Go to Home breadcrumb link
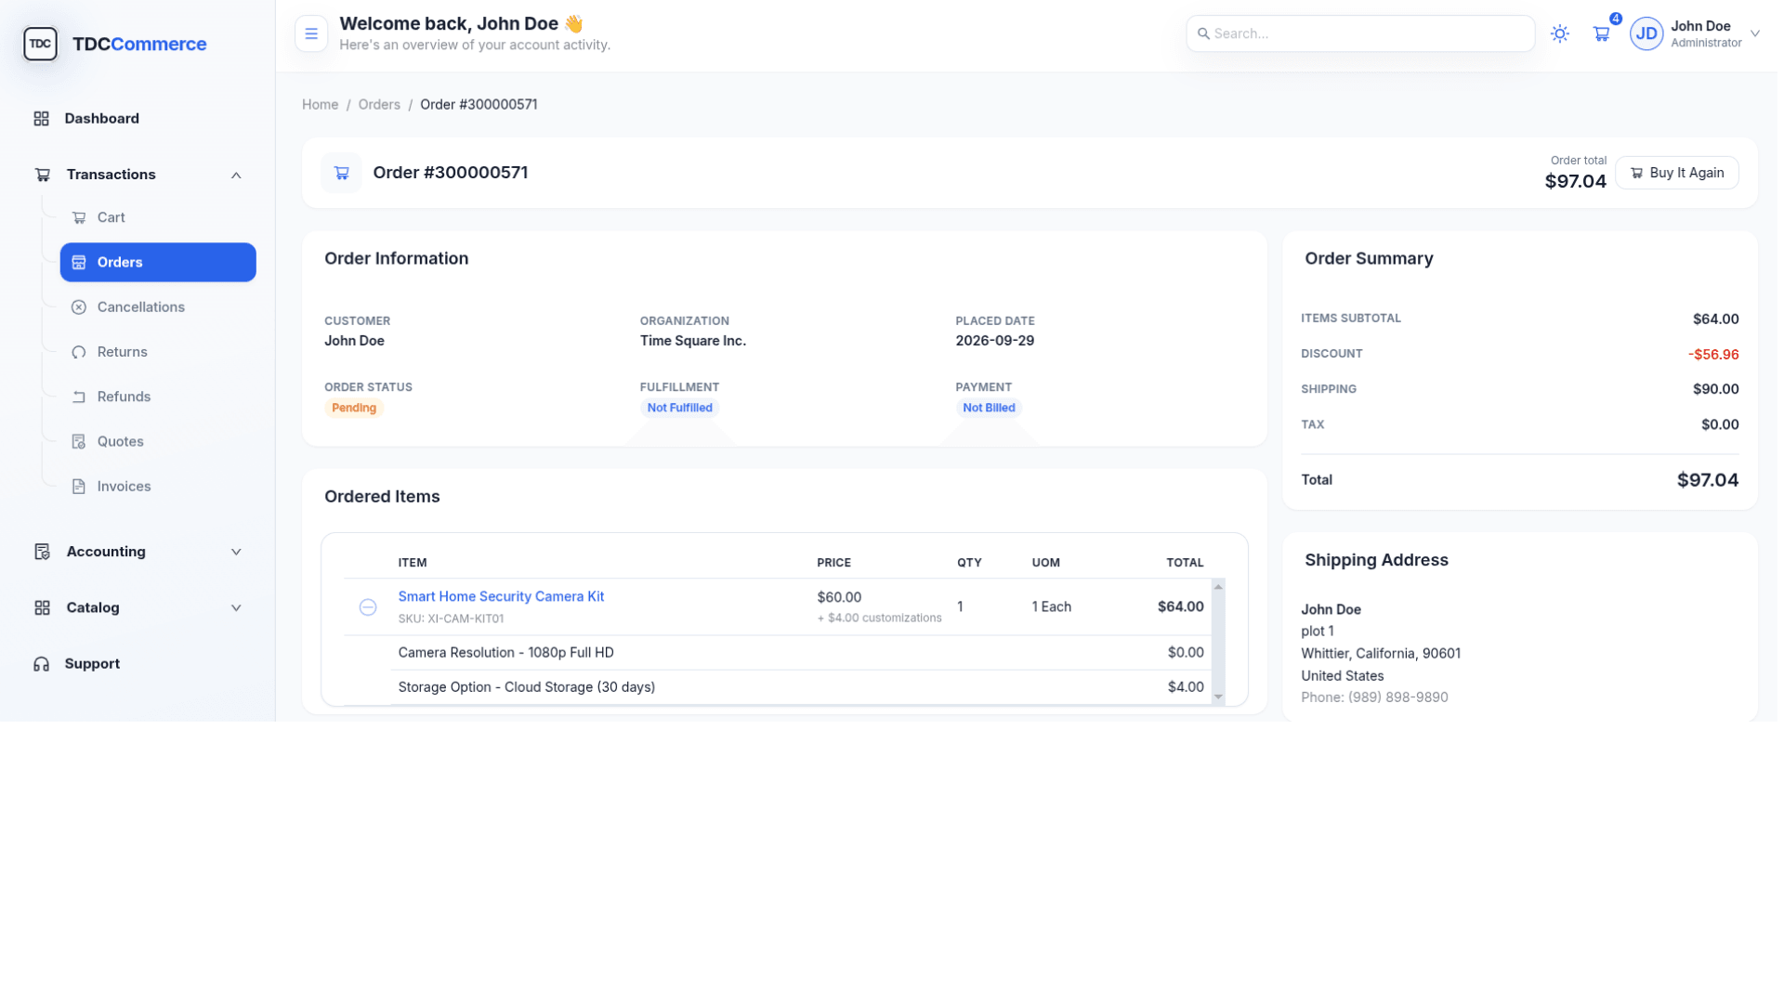1784x1003 pixels. [x=320, y=105]
